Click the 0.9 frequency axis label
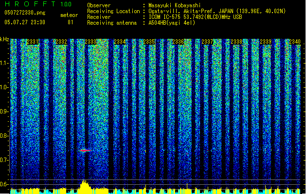306x194 pixels. 4,112
